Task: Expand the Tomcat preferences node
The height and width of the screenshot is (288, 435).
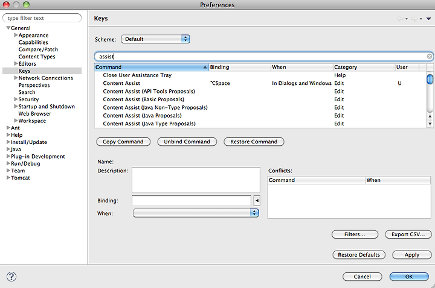Action: (8, 178)
